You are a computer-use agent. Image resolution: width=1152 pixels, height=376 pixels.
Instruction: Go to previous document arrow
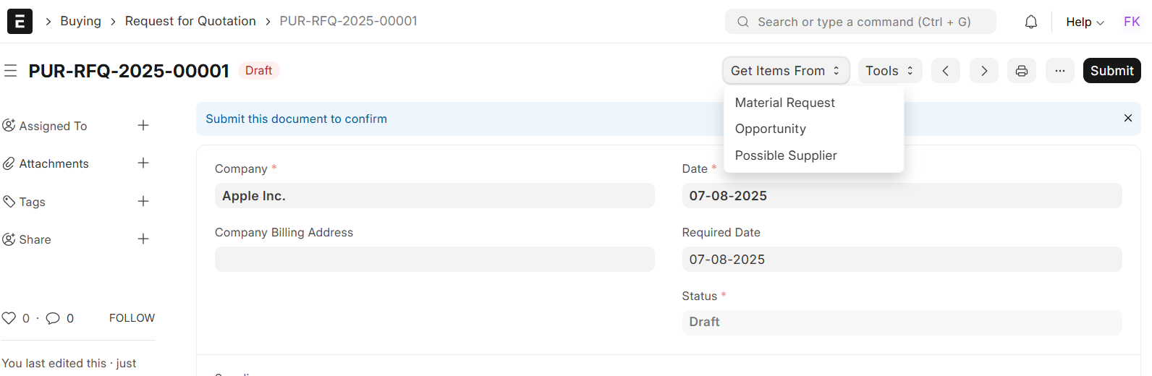[x=945, y=71]
